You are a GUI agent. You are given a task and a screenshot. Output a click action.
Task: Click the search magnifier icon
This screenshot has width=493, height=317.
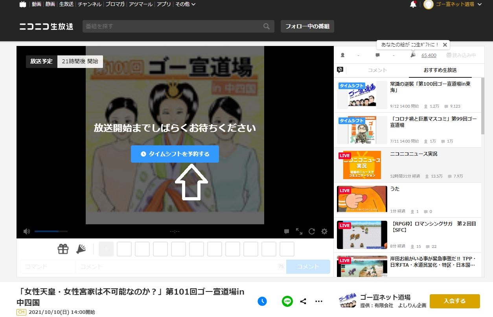pyautogui.click(x=267, y=27)
